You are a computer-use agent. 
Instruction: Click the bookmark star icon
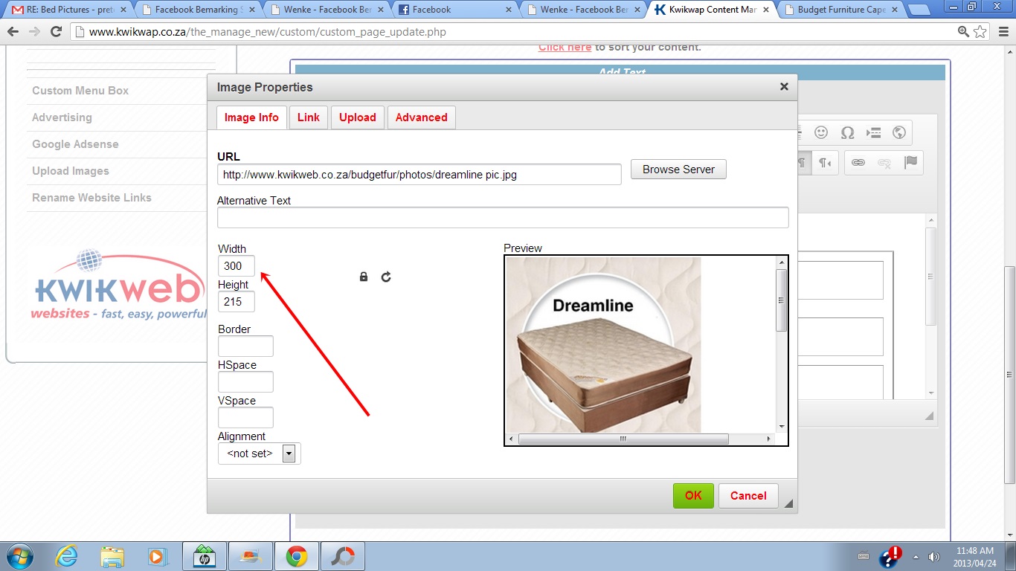(980, 32)
